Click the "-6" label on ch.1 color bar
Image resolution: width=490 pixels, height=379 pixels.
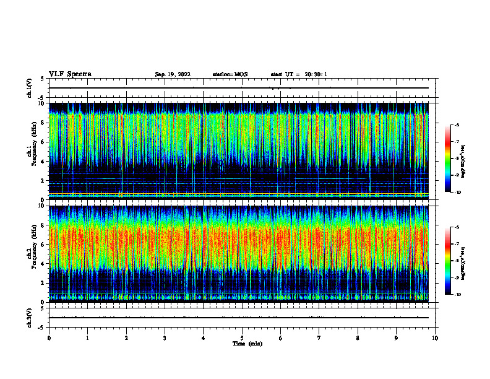[x=457, y=125]
